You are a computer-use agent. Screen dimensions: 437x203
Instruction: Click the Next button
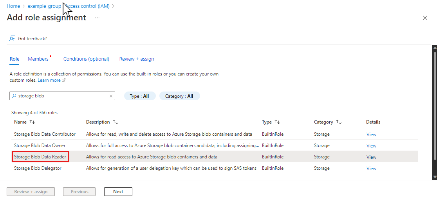[x=118, y=192]
